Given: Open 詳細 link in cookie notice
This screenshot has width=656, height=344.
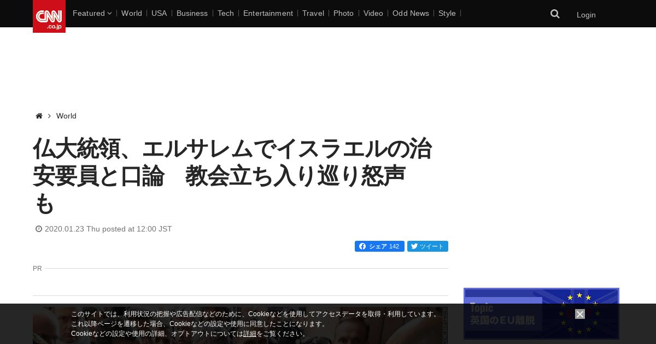Looking at the screenshot, I should pos(250,334).
